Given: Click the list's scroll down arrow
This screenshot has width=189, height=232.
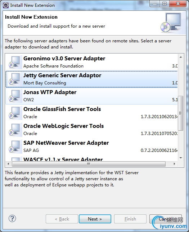Looking at the screenshot, I should [181, 158].
